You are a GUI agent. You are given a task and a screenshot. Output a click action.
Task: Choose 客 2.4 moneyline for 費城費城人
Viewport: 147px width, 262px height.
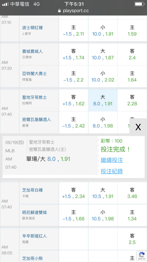click(132, 54)
